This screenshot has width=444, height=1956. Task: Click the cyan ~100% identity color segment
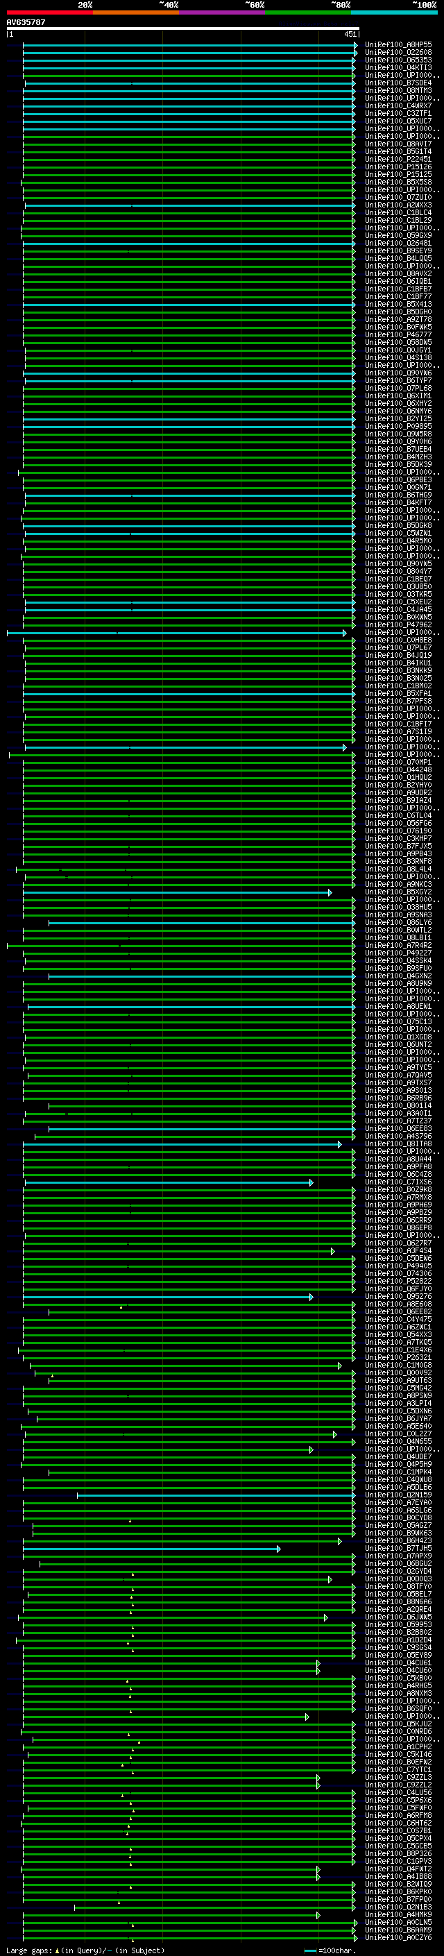(394, 12)
